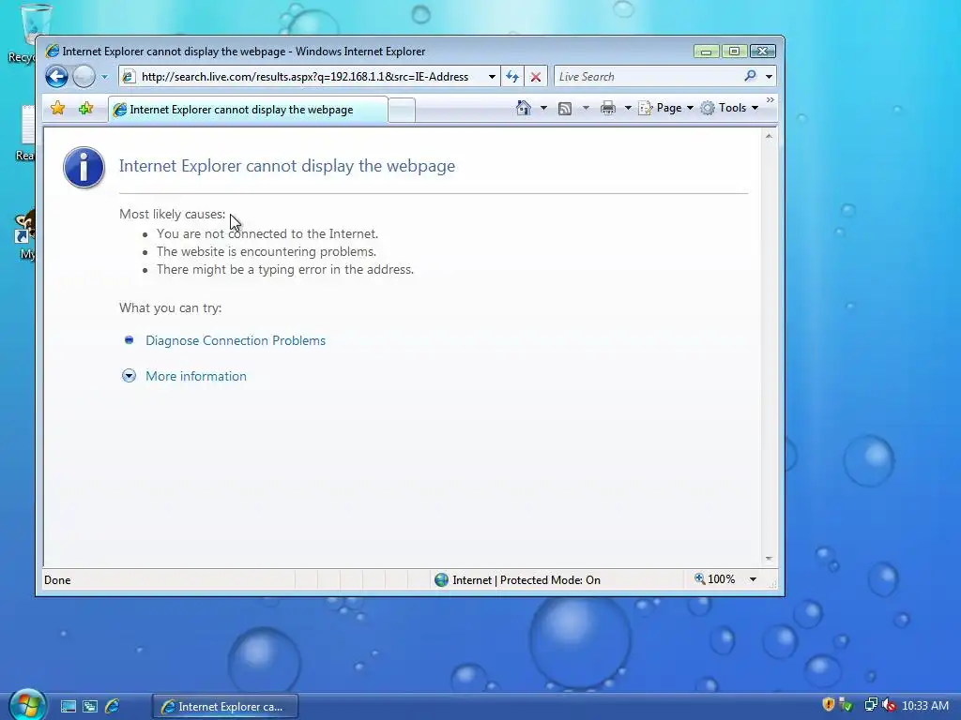Click the scrollbar up arrow

[x=769, y=136]
